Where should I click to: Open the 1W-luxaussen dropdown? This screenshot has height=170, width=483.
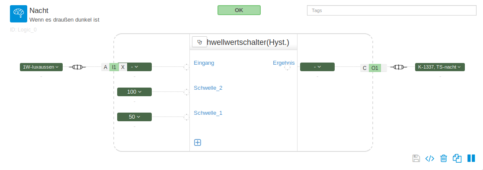click(41, 67)
